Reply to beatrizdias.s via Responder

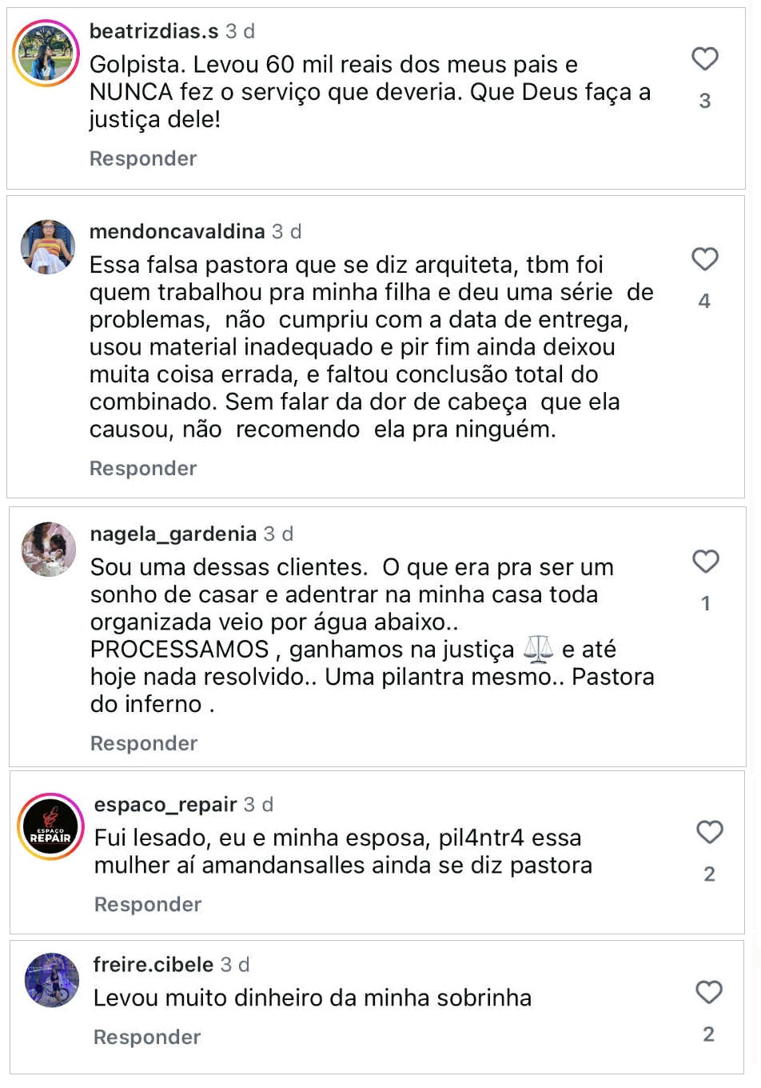click(143, 158)
